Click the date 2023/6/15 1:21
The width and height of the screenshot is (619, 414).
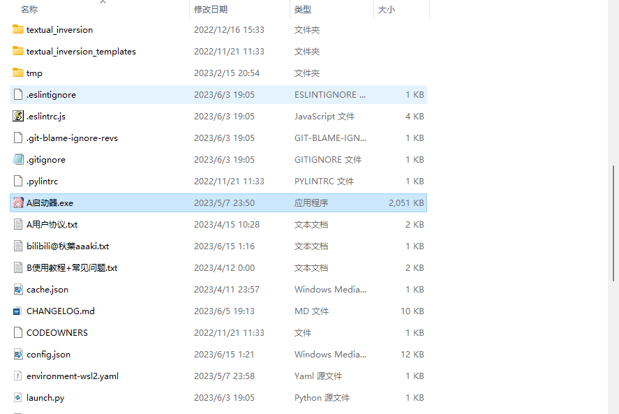click(224, 355)
